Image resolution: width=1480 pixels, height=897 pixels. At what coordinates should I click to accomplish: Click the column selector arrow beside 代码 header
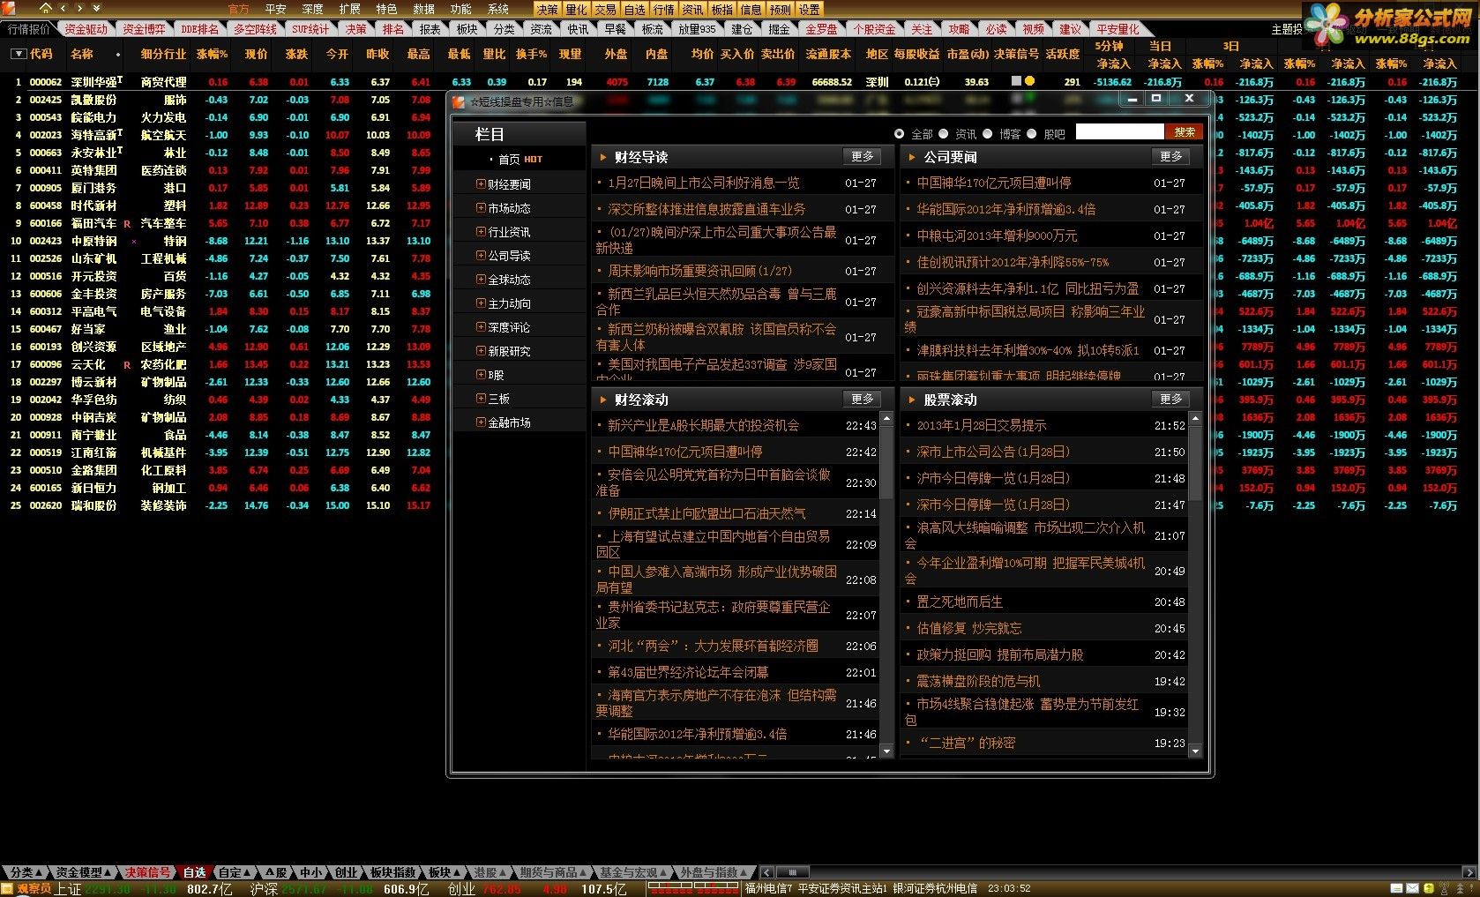pyautogui.click(x=18, y=54)
